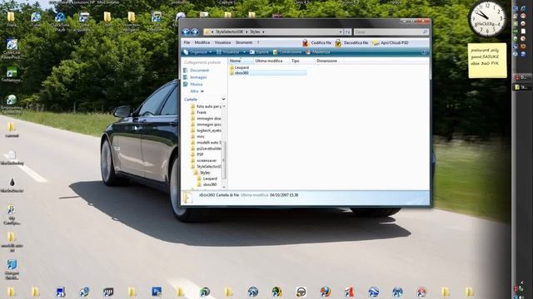This screenshot has height=299, width=533.
Task: Select the Leopard folder in the file list
Action: pos(239,67)
